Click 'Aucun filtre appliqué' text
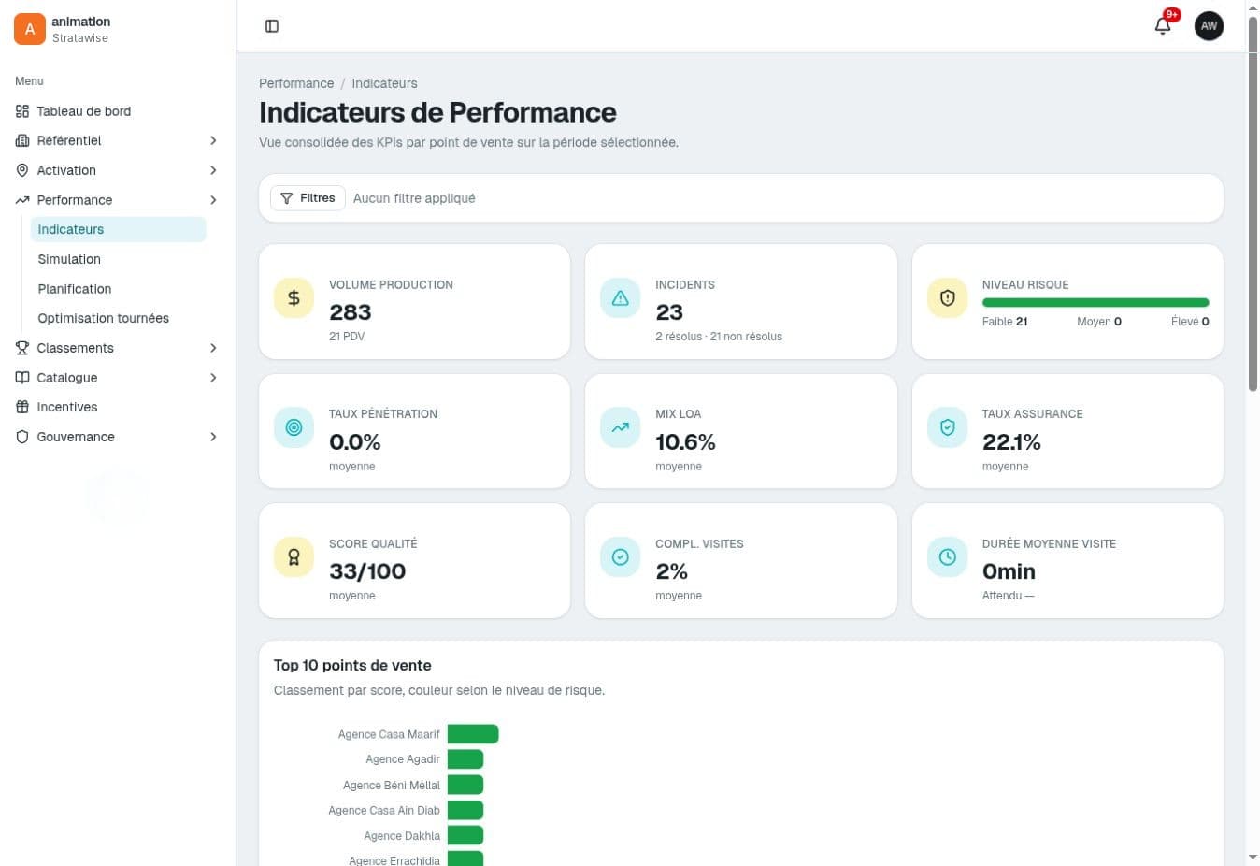The height and width of the screenshot is (866, 1260). [x=414, y=198]
